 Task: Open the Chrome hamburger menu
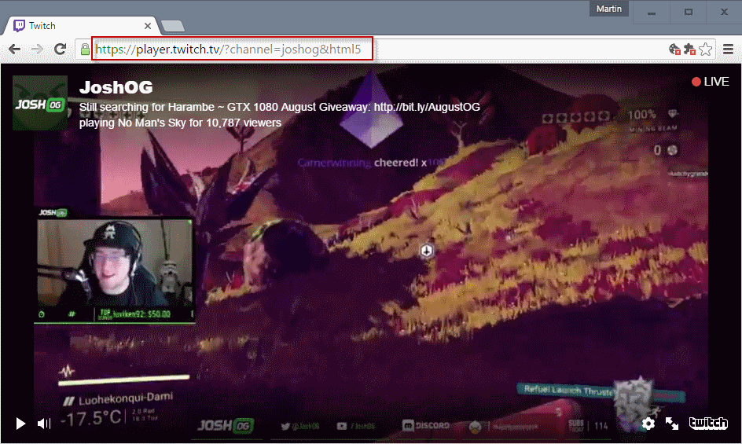coord(729,50)
